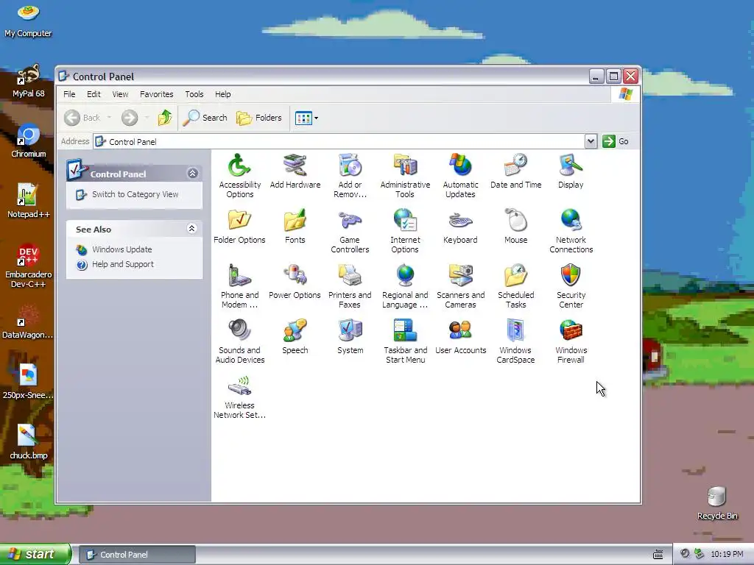Select Taskbar and Start Menu icon

pyautogui.click(x=406, y=331)
